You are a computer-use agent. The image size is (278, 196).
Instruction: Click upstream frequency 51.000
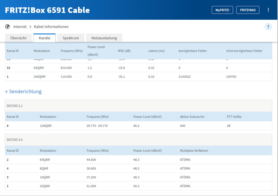pos(91,186)
